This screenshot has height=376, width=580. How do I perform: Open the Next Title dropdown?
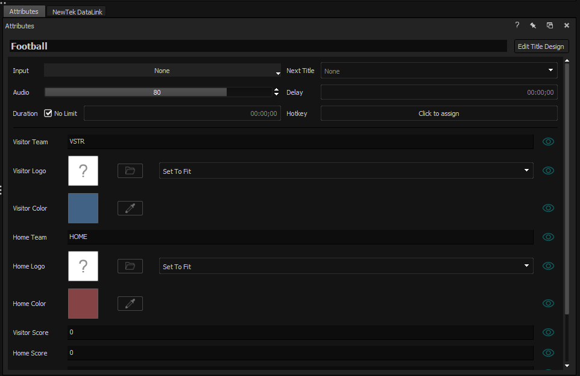438,71
